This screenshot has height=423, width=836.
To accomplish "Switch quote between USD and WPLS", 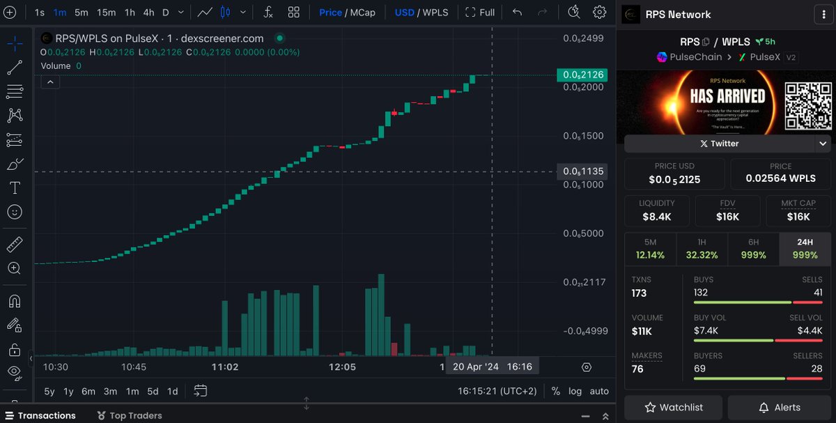I will [x=421, y=12].
